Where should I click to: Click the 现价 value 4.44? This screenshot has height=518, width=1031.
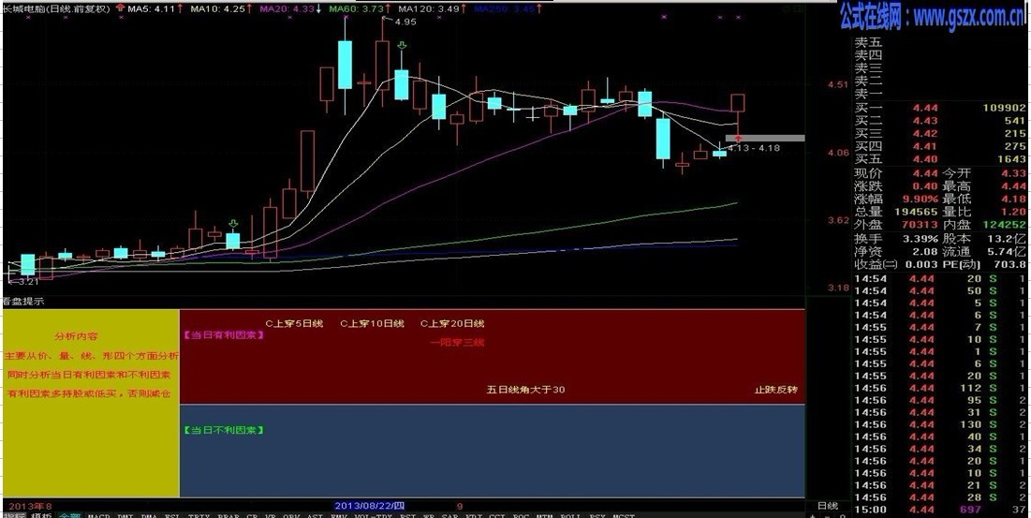[x=924, y=173]
